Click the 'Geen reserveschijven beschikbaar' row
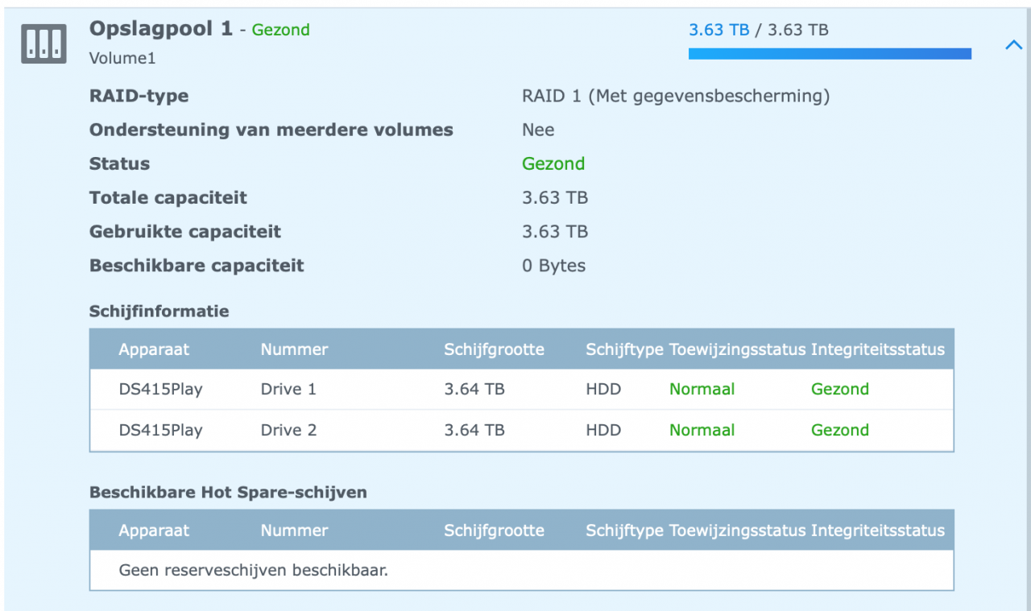This screenshot has height=611, width=1031. [x=253, y=571]
